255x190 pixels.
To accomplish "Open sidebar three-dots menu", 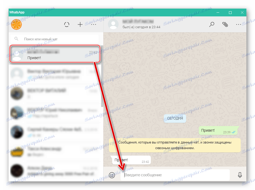I will (94, 24).
